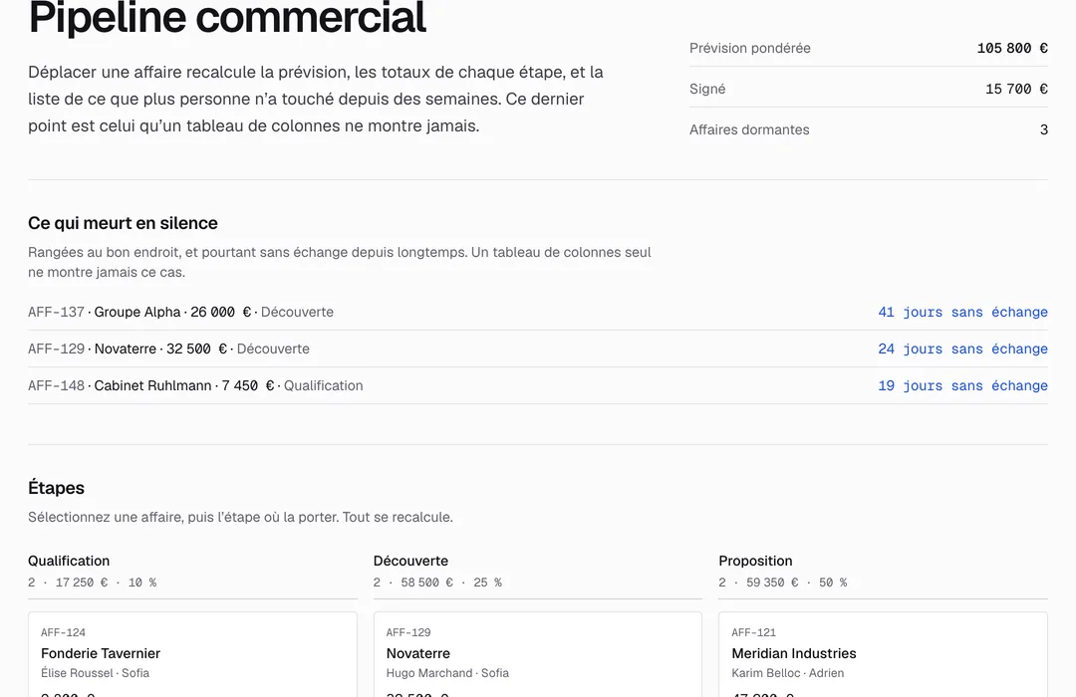Viewport: 1076px width, 697px height.
Task: Click the Prévision pondérée label
Action: coord(750,48)
